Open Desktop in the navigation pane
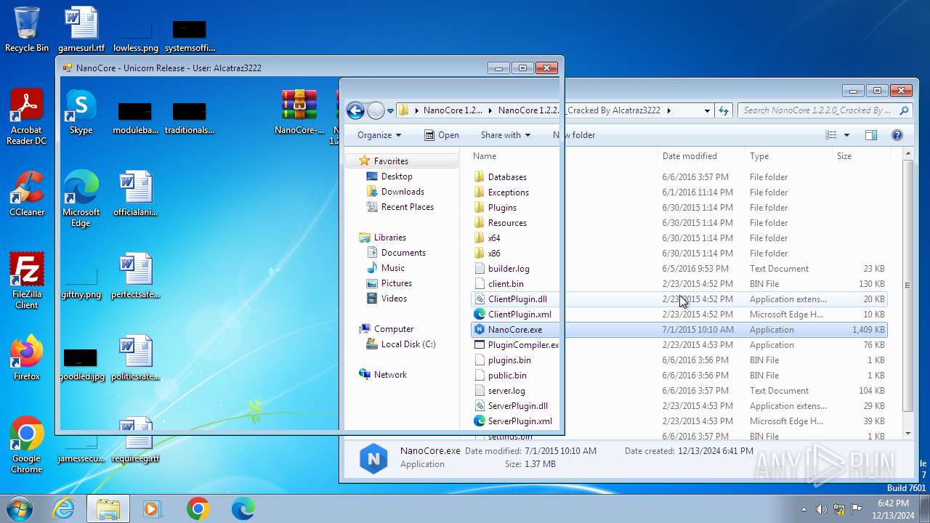 [x=397, y=177]
